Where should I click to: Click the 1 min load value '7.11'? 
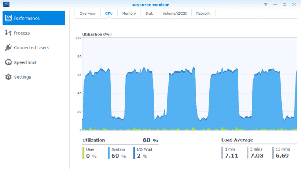231,156
